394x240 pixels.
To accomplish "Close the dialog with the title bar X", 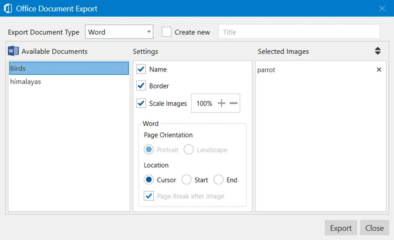I will (382, 8).
